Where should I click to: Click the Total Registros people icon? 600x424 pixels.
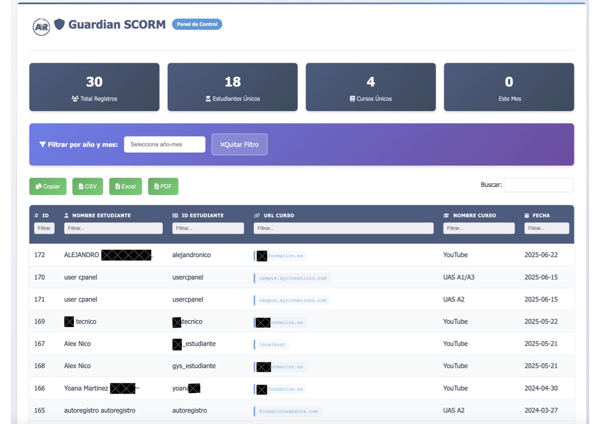tap(75, 99)
